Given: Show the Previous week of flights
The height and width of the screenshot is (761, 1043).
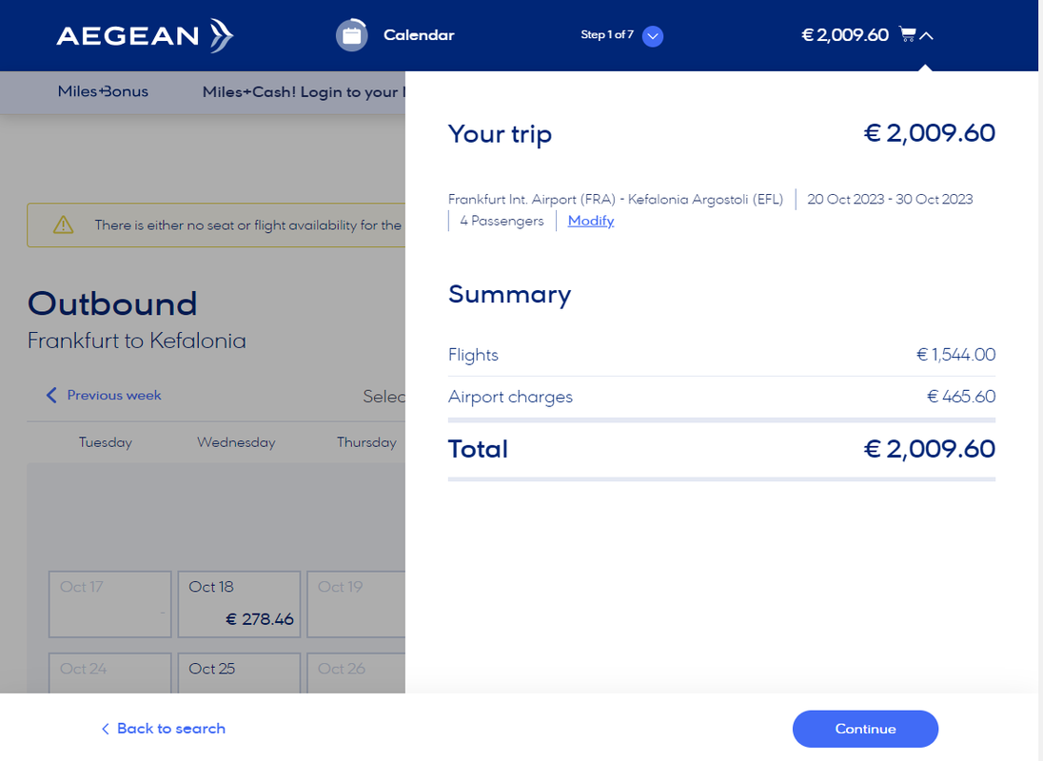Looking at the screenshot, I should coord(104,395).
